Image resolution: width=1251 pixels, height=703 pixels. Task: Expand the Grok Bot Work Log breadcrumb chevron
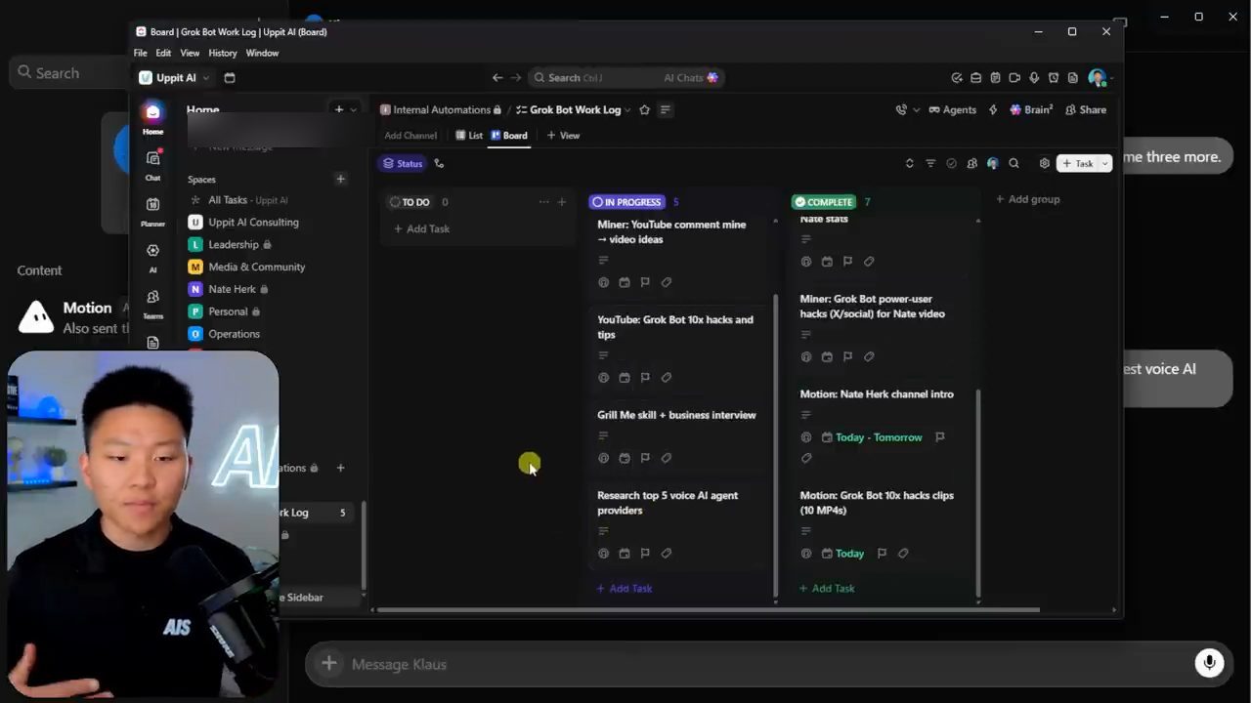pos(627,110)
